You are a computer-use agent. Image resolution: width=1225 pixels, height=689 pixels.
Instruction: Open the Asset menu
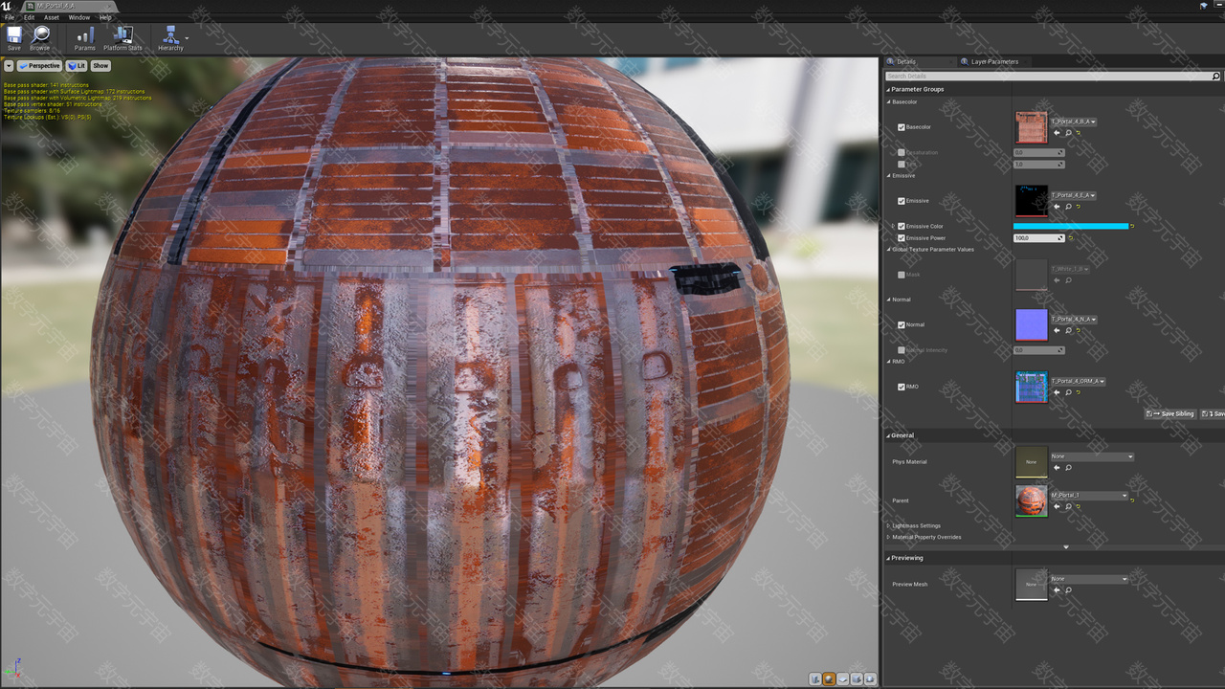[x=52, y=17]
